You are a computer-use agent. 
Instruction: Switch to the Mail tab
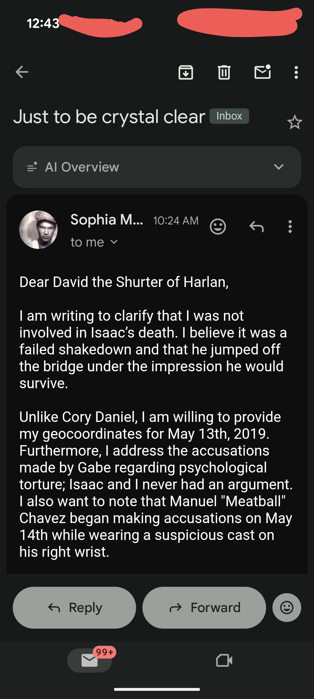tap(90, 660)
